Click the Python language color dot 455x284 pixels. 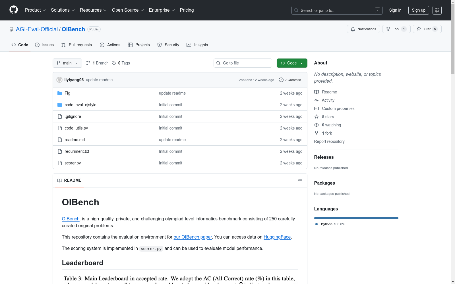(317, 224)
